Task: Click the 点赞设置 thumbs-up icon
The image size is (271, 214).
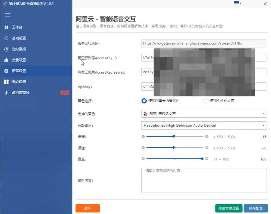Action: click(x=6, y=60)
